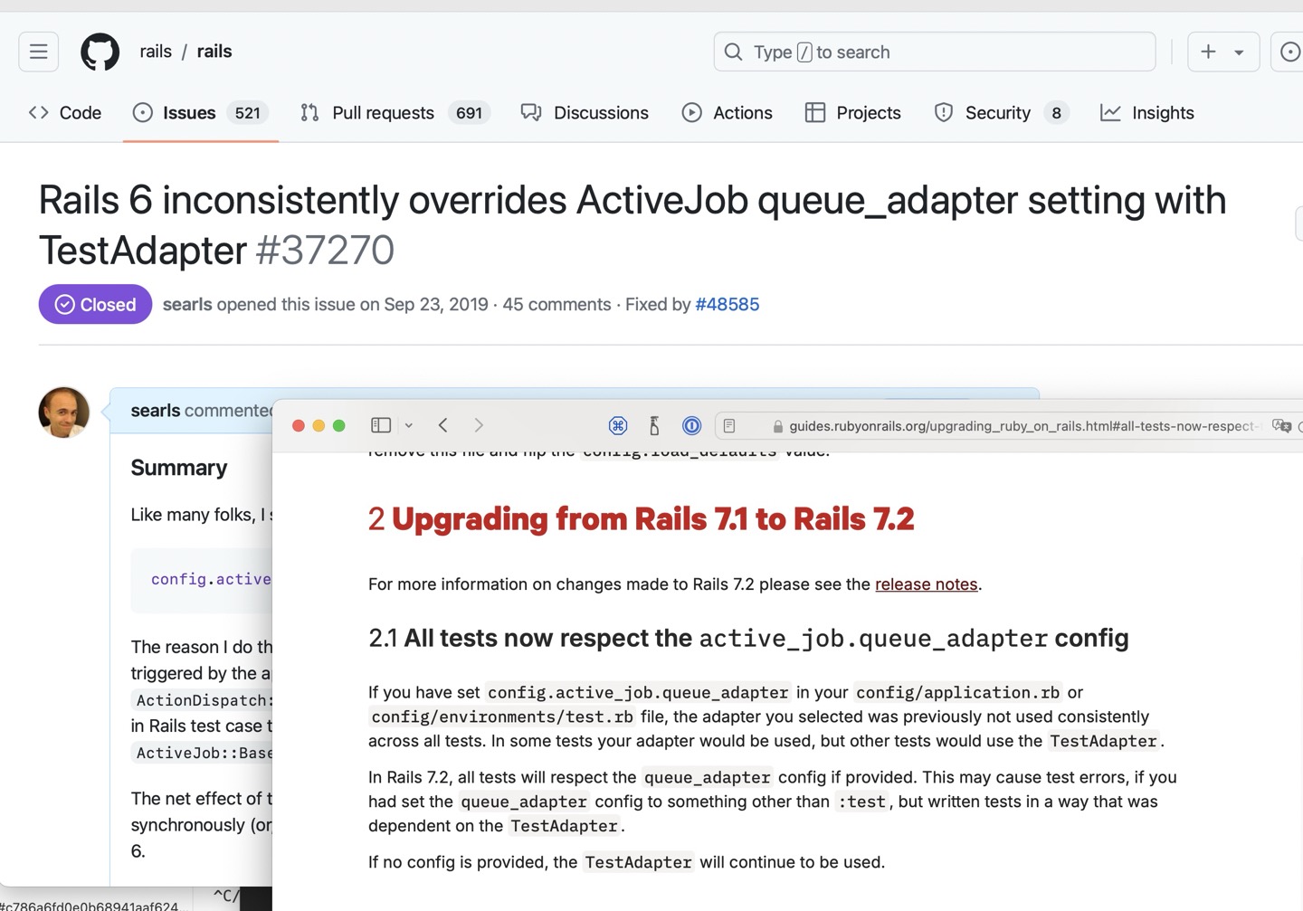Viewport: 1303px width, 911px height.
Task: Click the Command-key extension icon in Safari
Action: (x=618, y=425)
